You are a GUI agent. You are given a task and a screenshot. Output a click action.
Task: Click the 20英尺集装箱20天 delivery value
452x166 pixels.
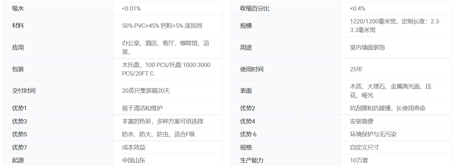[x=146, y=91]
